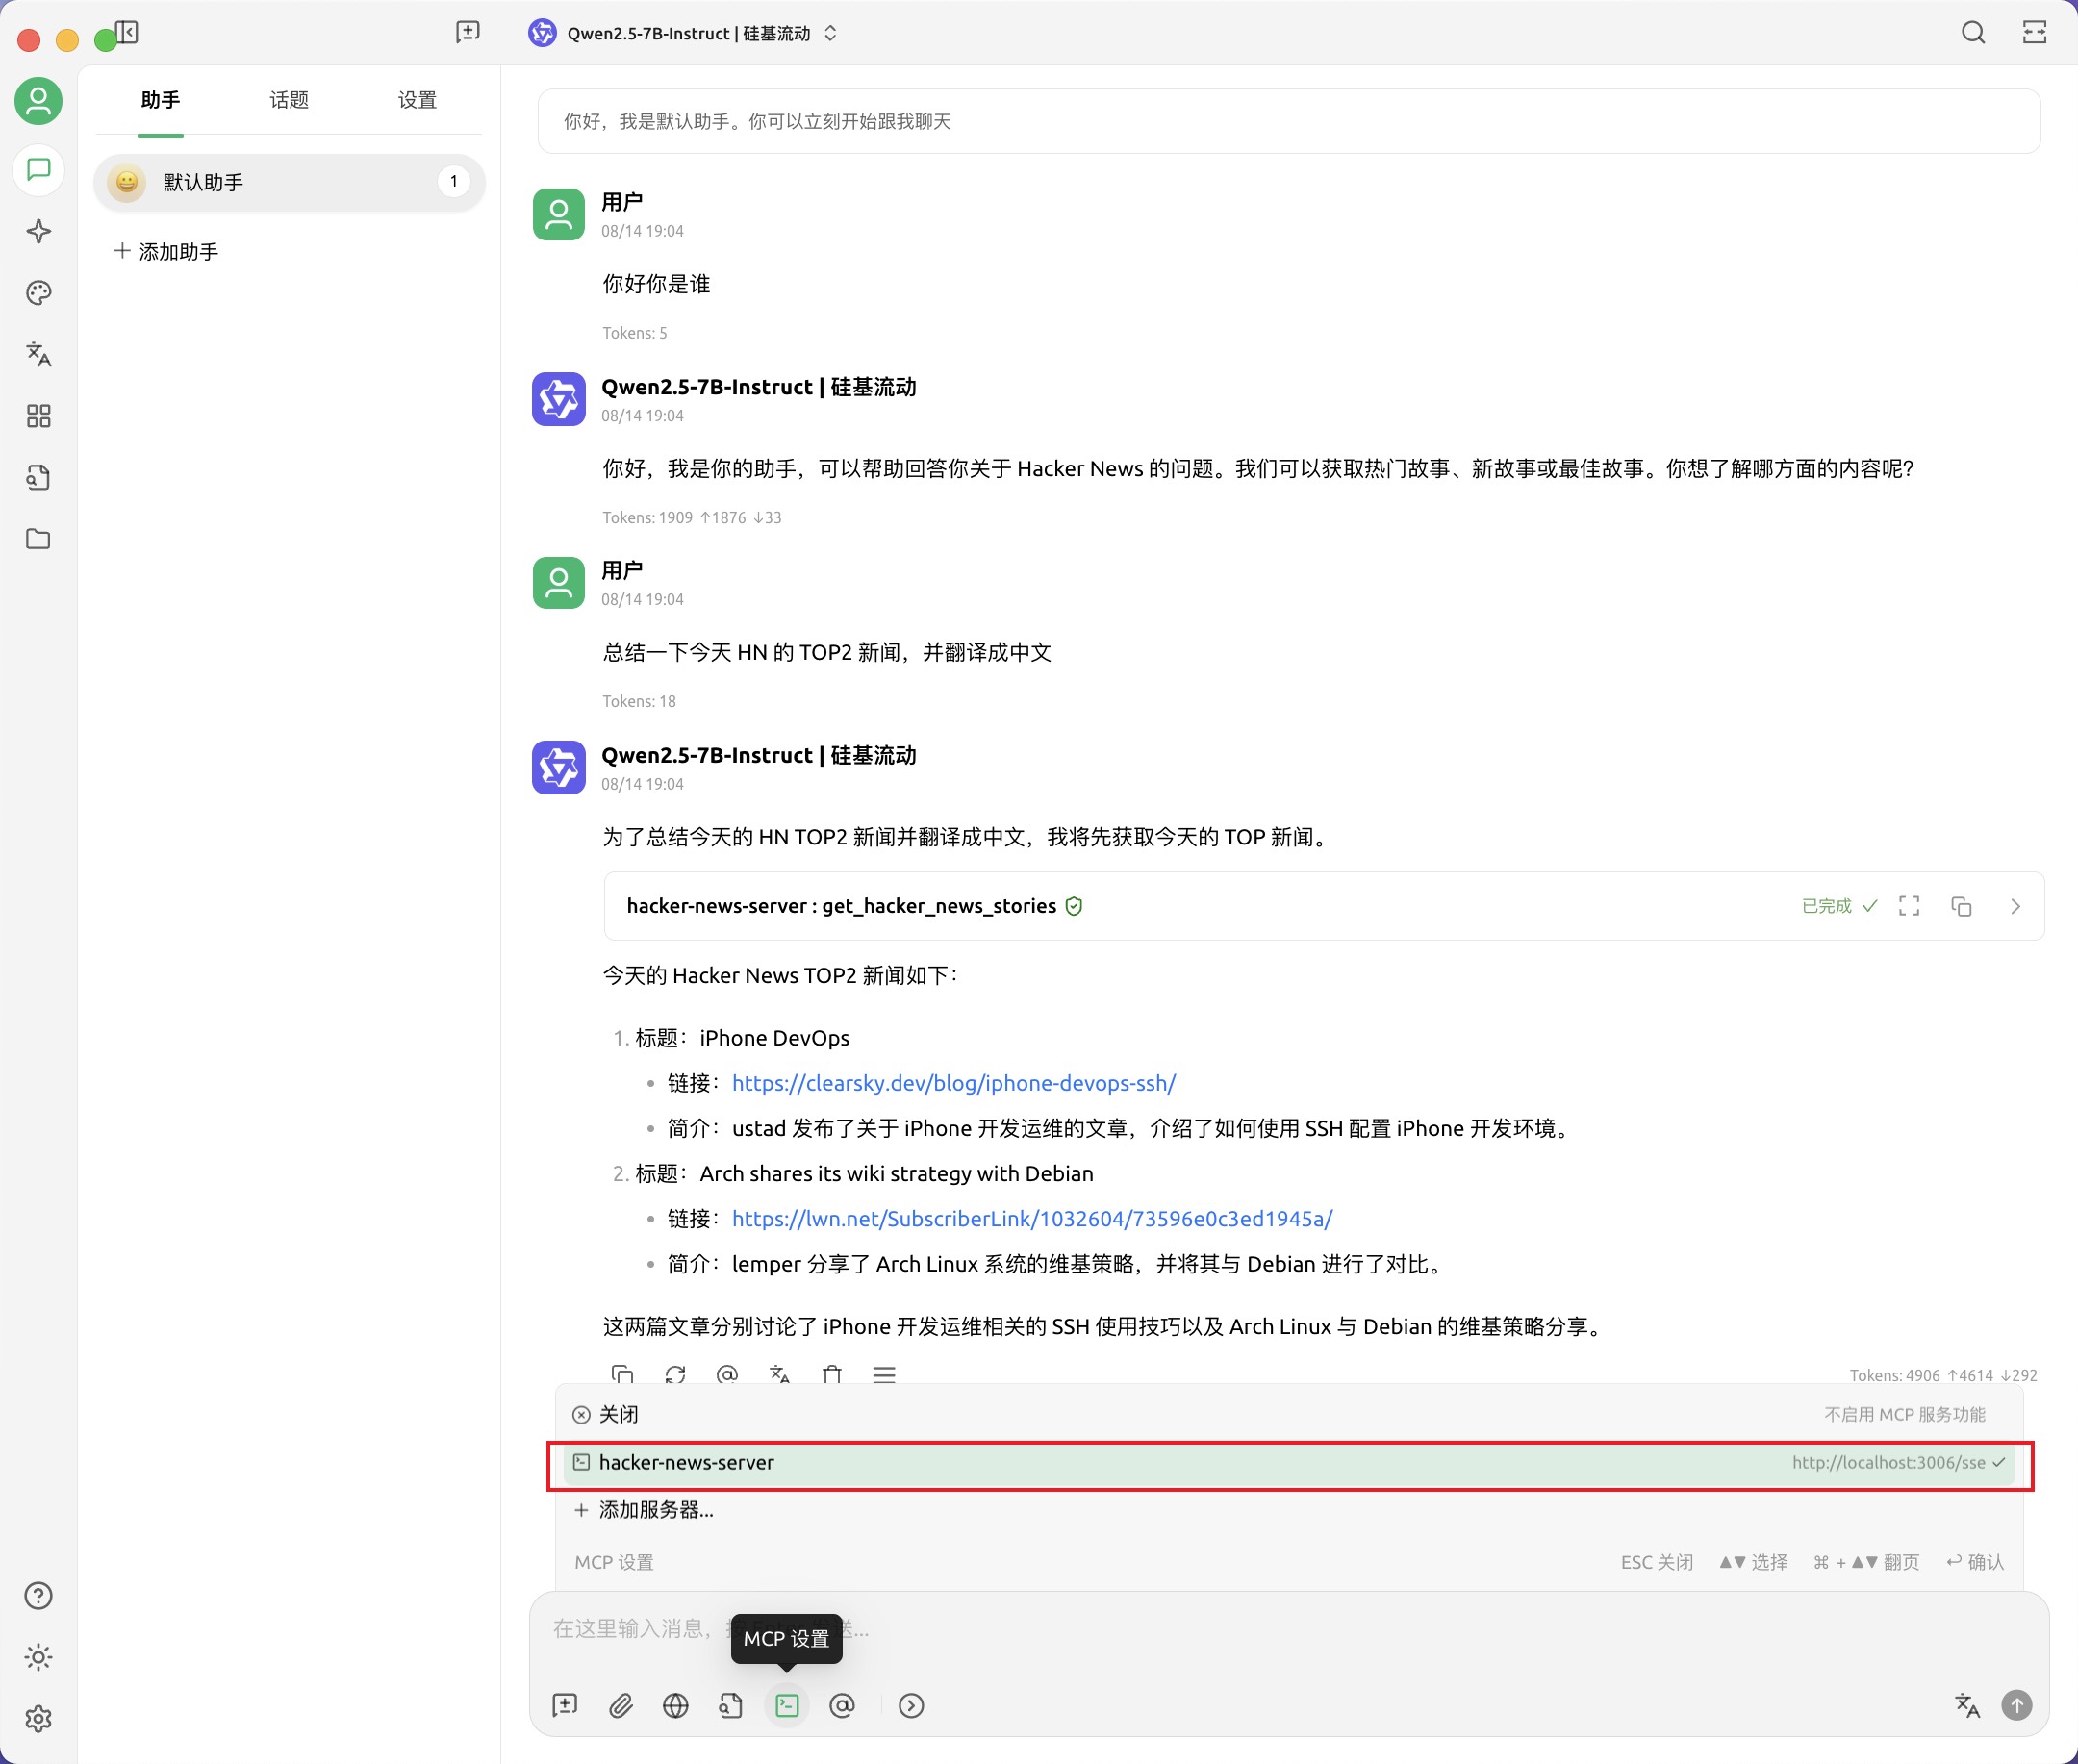Viewport: 2078px width, 1764px height.
Task: Click 添加助手 to add an assistant
Action: pos(166,251)
